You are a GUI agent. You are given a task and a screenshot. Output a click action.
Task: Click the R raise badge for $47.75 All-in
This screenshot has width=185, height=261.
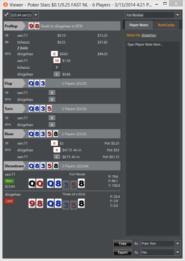point(57,150)
